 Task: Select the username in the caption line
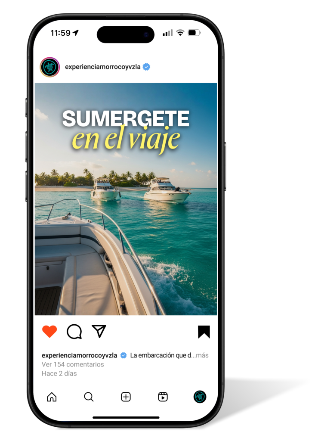[x=80, y=355]
